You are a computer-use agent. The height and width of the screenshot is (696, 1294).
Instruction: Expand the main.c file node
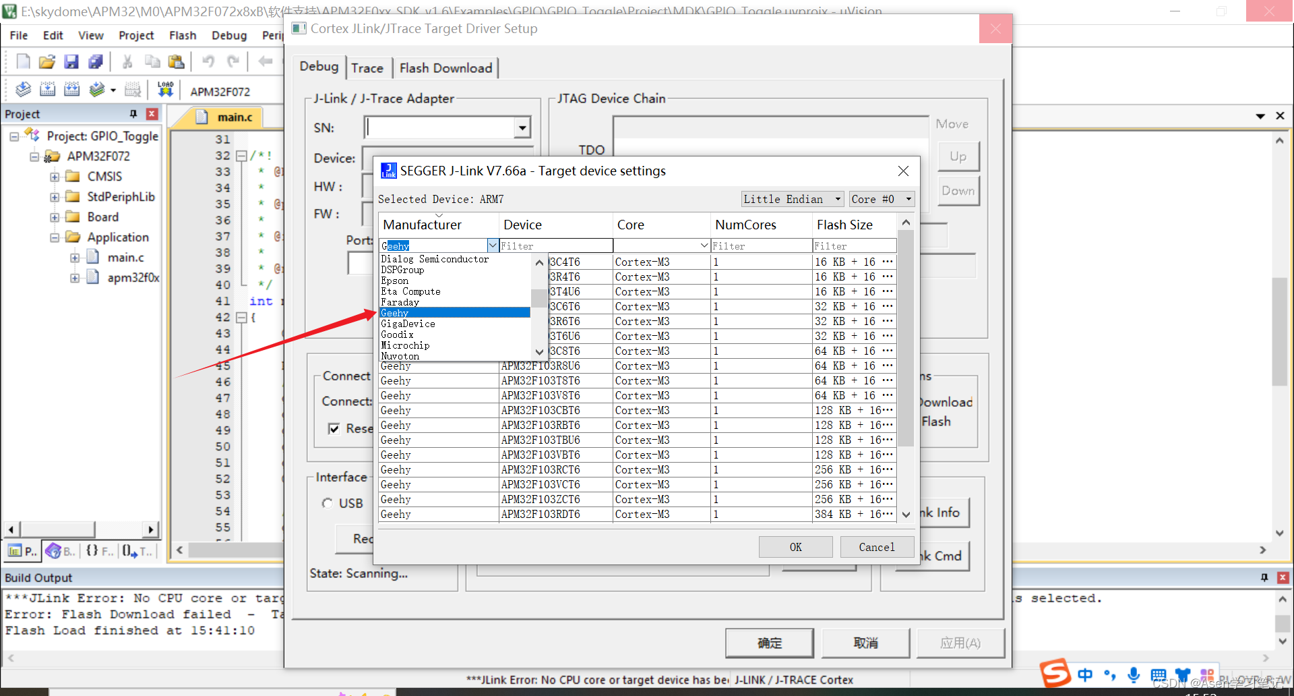pos(74,258)
